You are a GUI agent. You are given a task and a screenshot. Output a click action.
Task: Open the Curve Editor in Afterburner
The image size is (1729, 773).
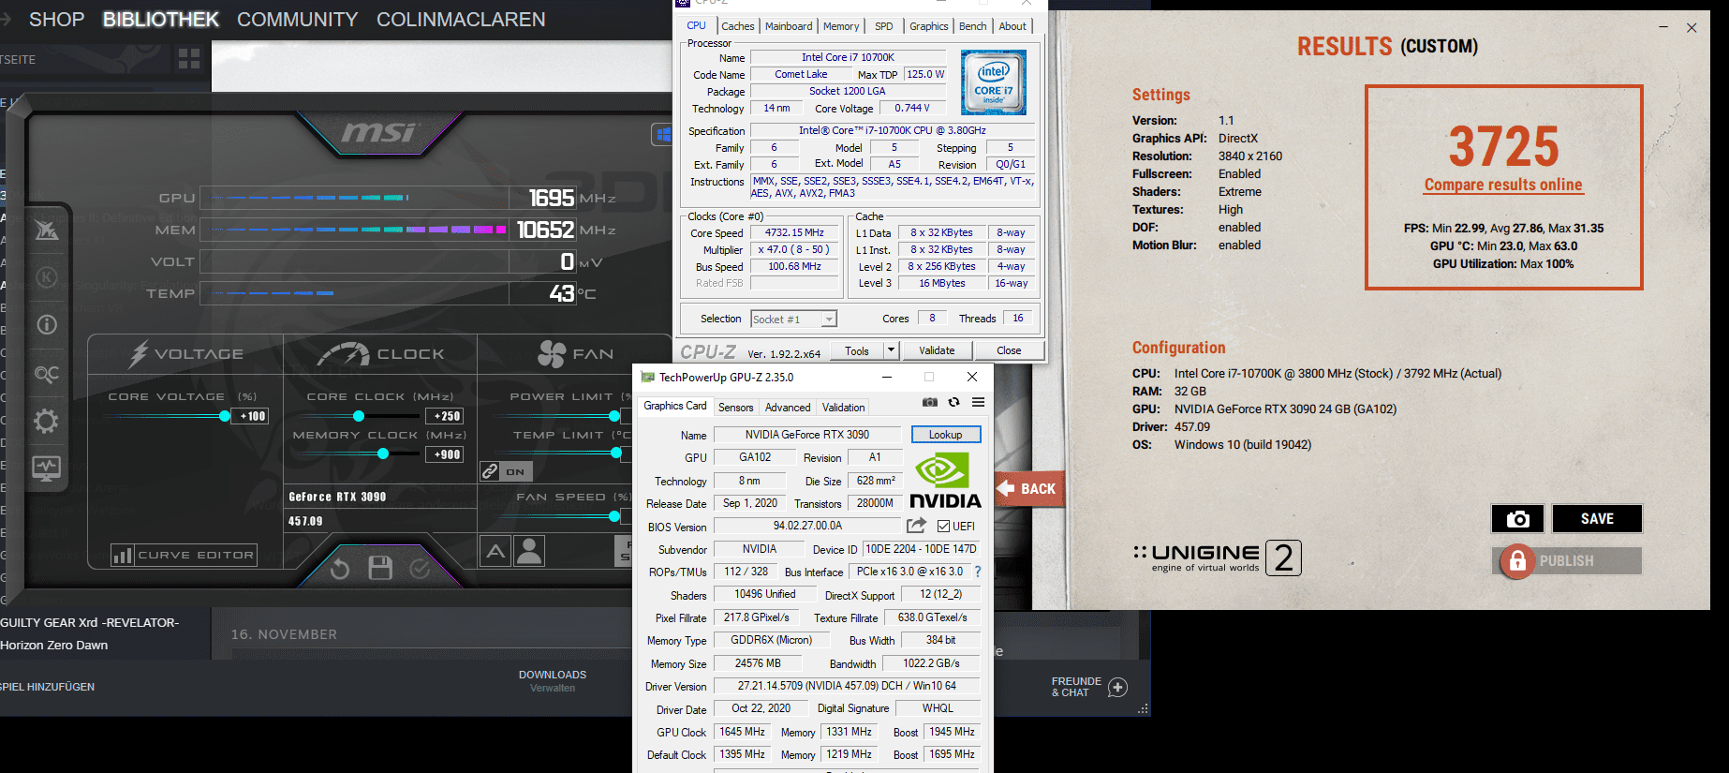[x=184, y=555]
